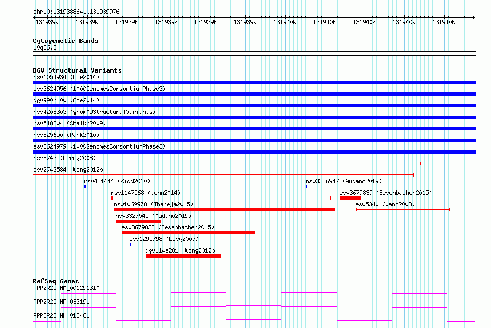
Task: Click the DGV Structural Variants track title
Action: coord(77,70)
